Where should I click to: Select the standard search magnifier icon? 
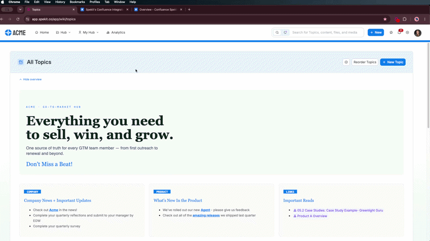click(x=277, y=32)
